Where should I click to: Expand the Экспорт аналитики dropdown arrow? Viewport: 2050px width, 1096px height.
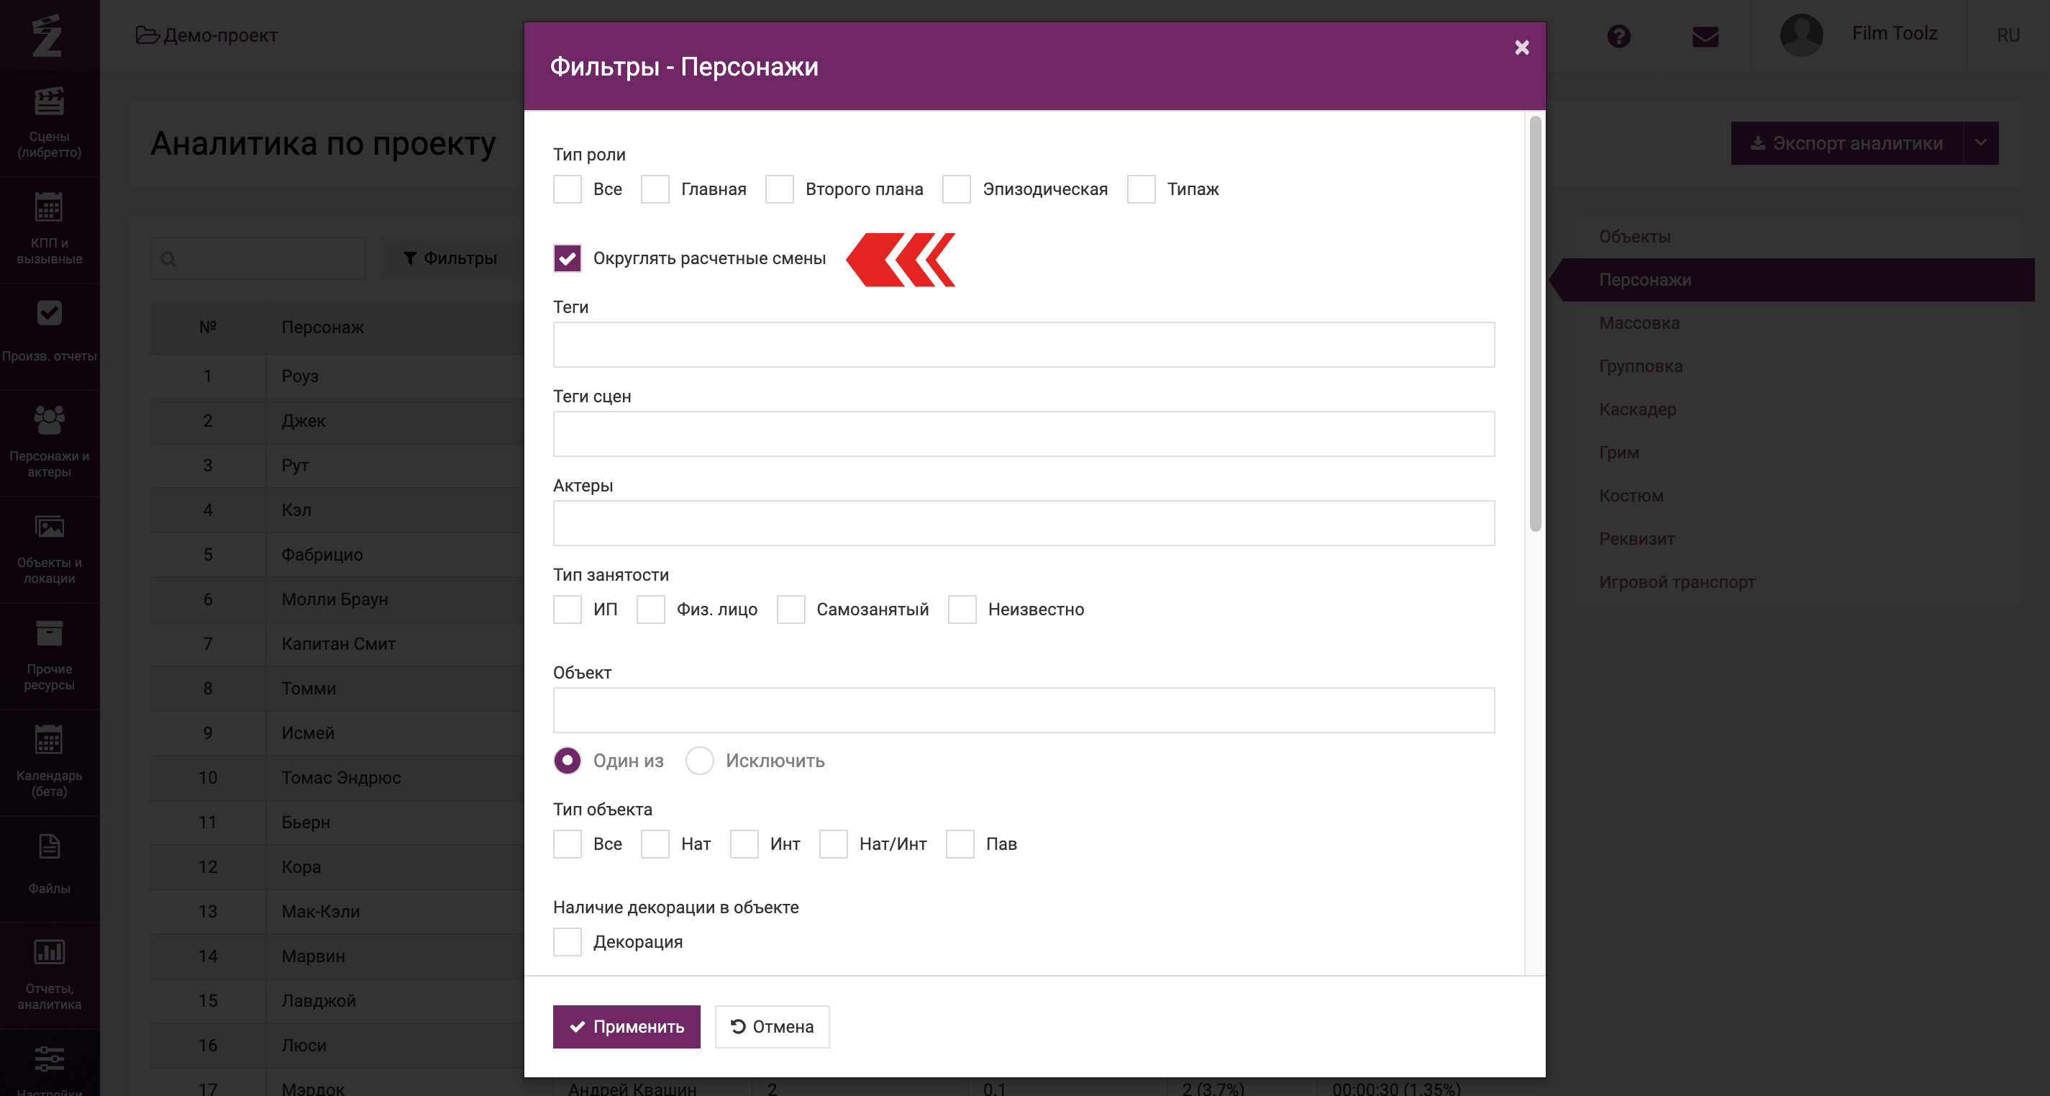point(1981,143)
